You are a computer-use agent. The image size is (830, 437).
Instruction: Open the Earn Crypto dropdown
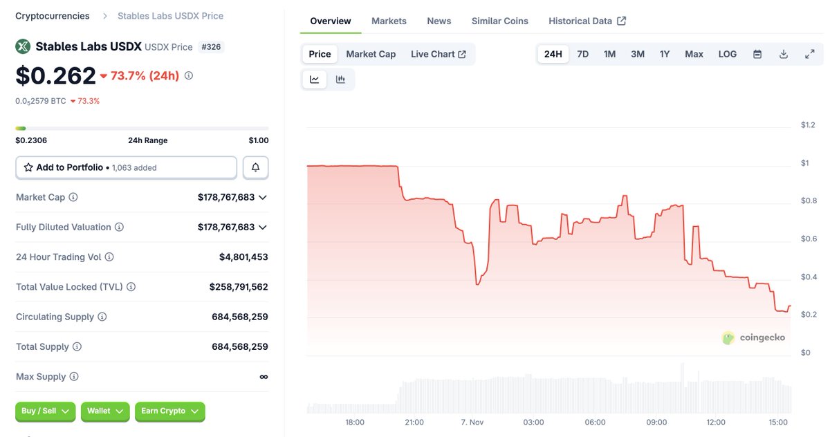[169, 411]
